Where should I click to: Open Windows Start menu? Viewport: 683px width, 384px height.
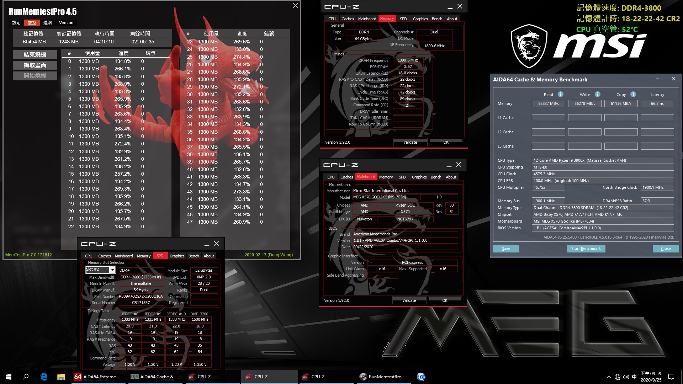point(9,377)
